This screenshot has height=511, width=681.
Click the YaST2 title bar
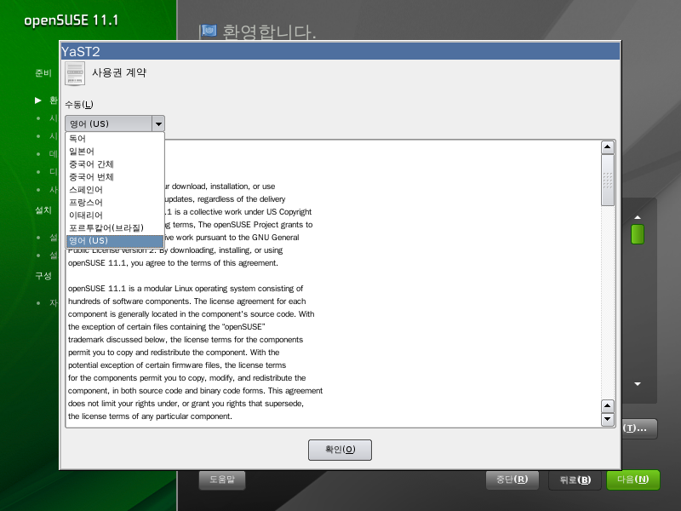click(340, 52)
